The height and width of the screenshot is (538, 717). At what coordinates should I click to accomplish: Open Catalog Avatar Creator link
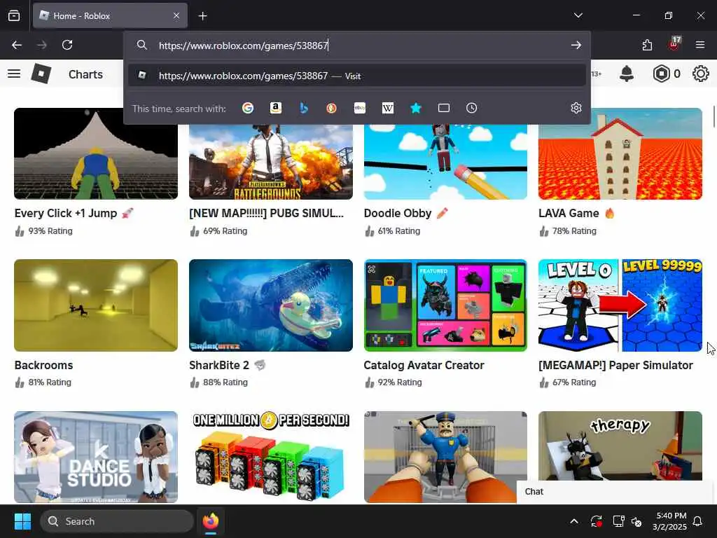click(x=424, y=365)
